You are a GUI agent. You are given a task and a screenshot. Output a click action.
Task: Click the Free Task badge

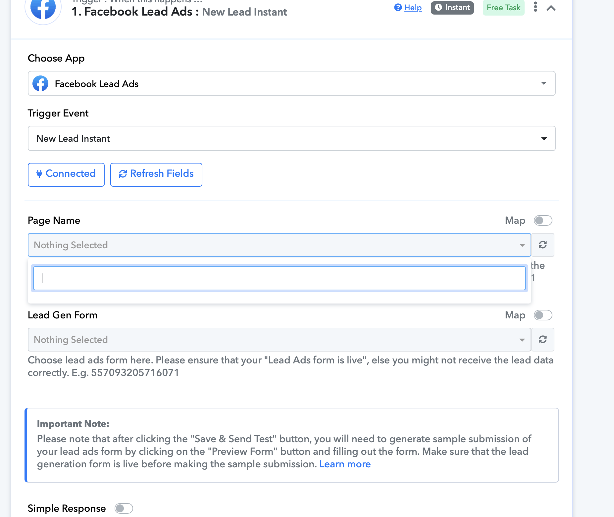(x=504, y=8)
